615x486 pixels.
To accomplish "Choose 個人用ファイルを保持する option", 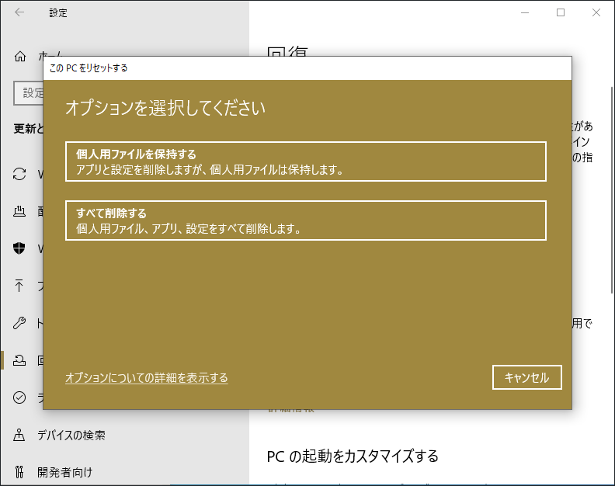I will click(305, 161).
